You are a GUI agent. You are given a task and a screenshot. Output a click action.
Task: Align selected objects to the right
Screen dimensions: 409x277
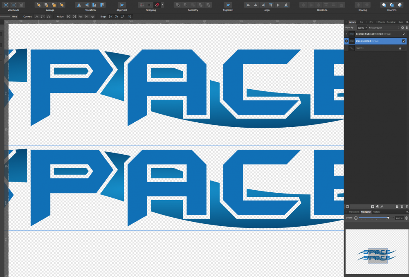pyautogui.click(x=263, y=5)
